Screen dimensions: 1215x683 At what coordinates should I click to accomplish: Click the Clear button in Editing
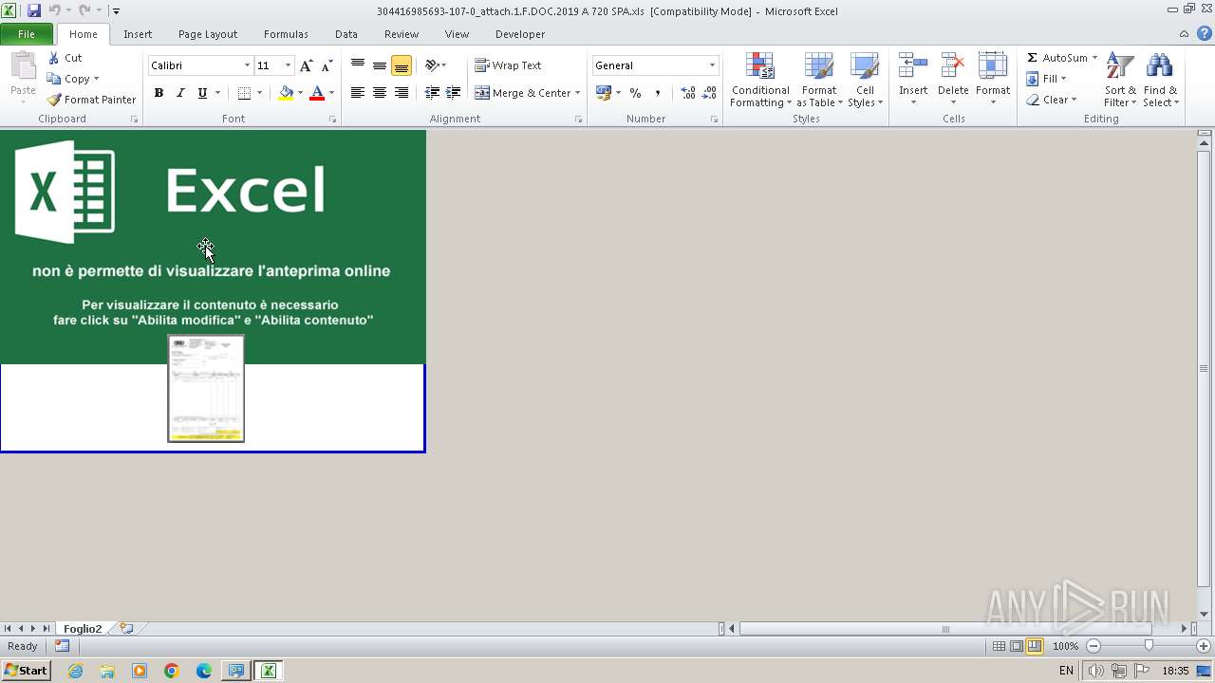1051,100
